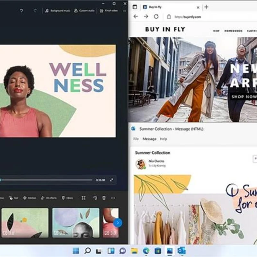Click Finish video to export
The height and width of the screenshot is (257, 257).
point(108,11)
